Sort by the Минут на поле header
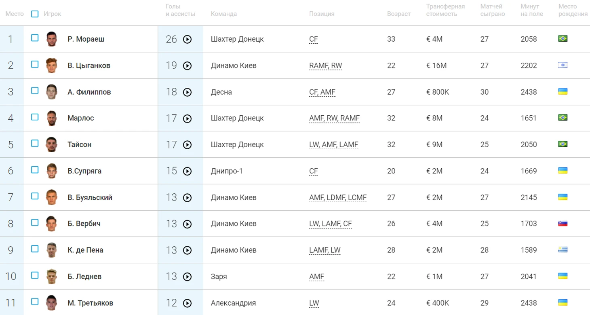Image resolution: width=590 pixels, height=315 pixels. 532,10
